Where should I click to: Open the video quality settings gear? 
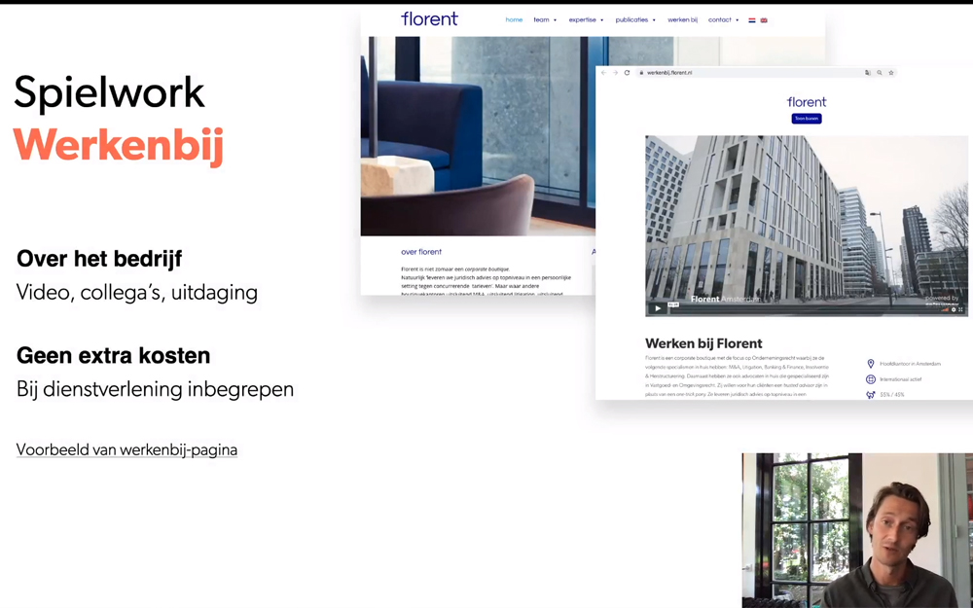[x=954, y=309]
